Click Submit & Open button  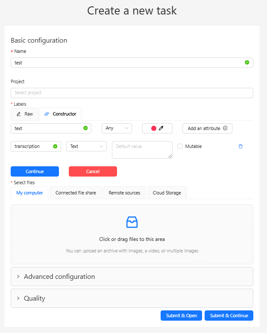point(181,316)
